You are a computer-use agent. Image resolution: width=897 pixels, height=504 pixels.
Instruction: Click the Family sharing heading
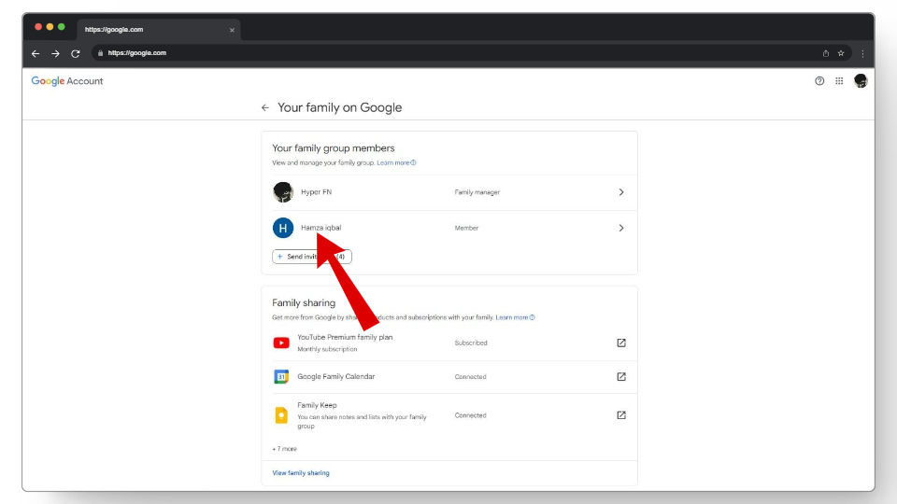(304, 302)
